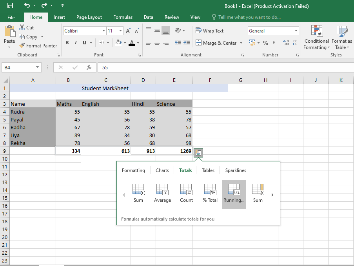
Task: Show more totals with the right arrow
Action: click(272, 195)
